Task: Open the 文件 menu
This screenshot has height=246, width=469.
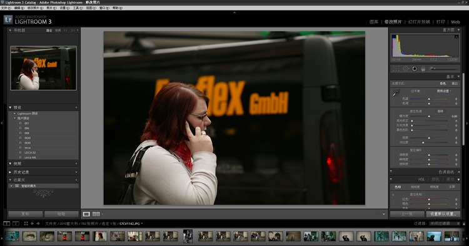Action: click(x=6, y=8)
